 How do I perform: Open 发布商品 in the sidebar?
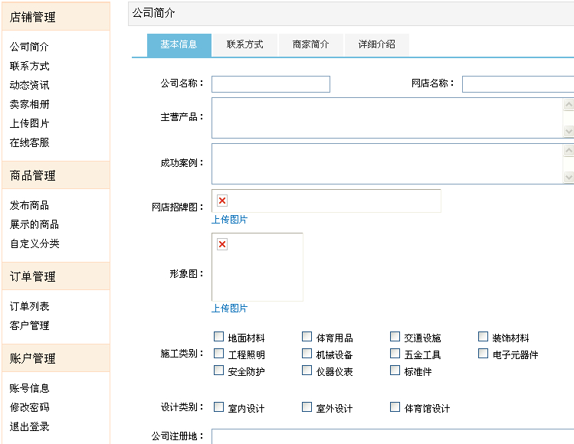pyautogui.click(x=30, y=205)
